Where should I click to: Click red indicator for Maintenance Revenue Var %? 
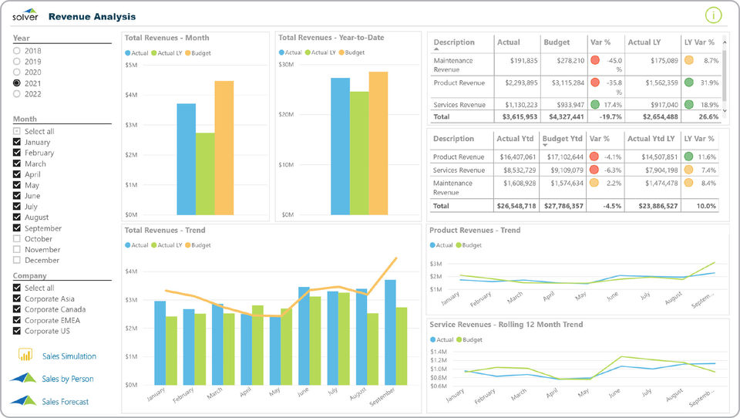click(x=595, y=60)
